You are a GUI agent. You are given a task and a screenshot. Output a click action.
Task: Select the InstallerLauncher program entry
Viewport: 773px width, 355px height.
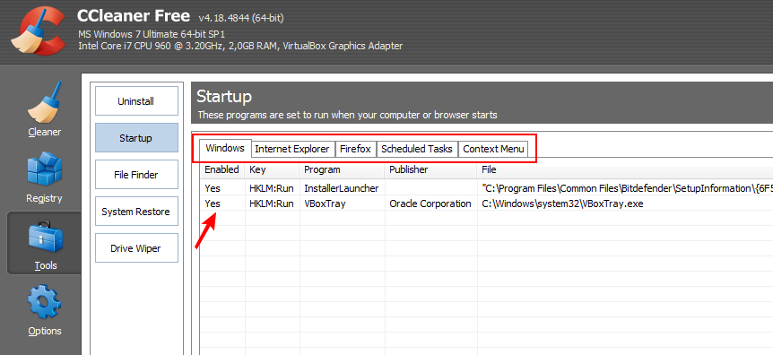[x=341, y=188]
